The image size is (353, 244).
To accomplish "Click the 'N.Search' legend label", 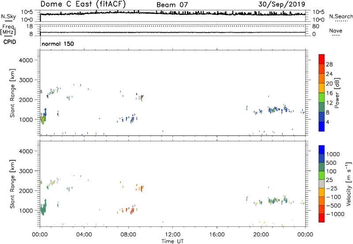I will pyautogui.click(x=341, y=16).
